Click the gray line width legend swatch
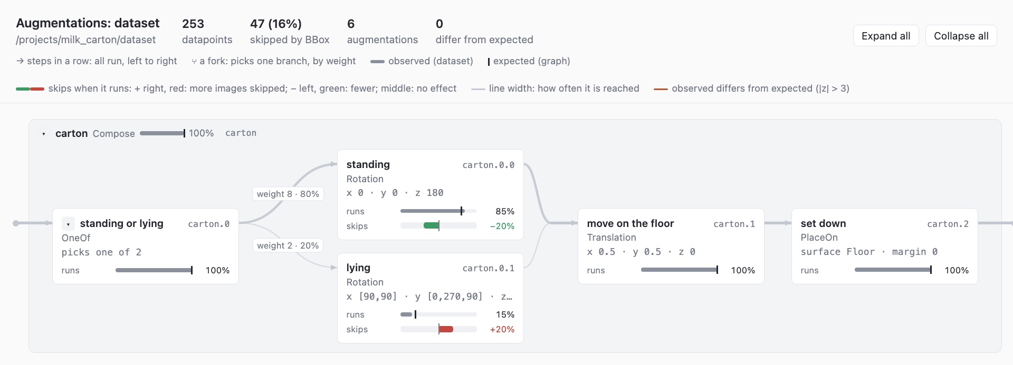The width and height of the screenshot is (1013, 365). pyautogui.click(x=478, y=89)
